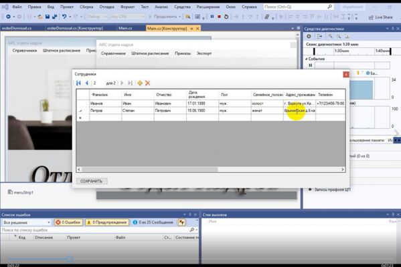The image size is (401, 267).
Task: Click the Петров surname cell
Action: coord(105,110)
